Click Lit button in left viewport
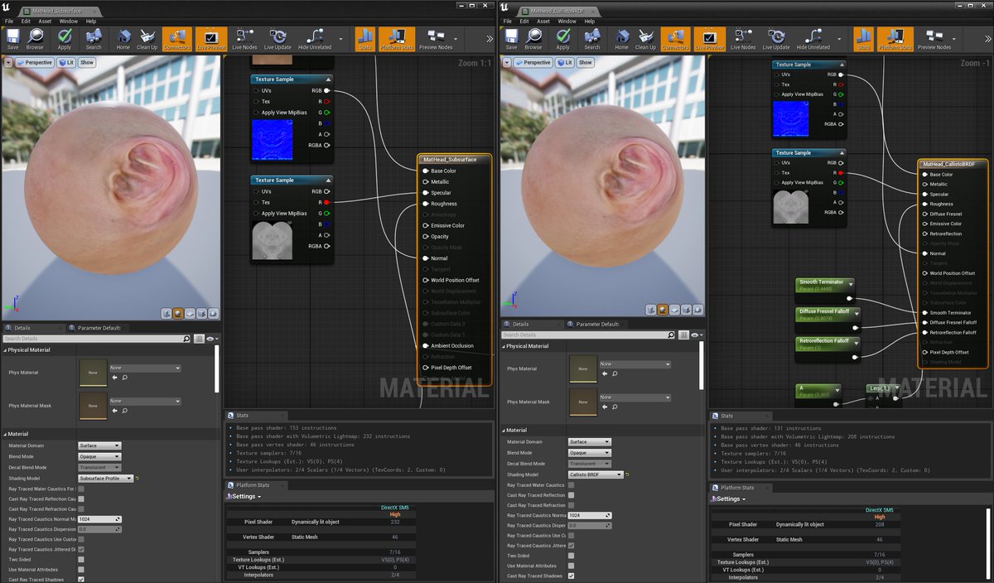 tap(66, 62)
